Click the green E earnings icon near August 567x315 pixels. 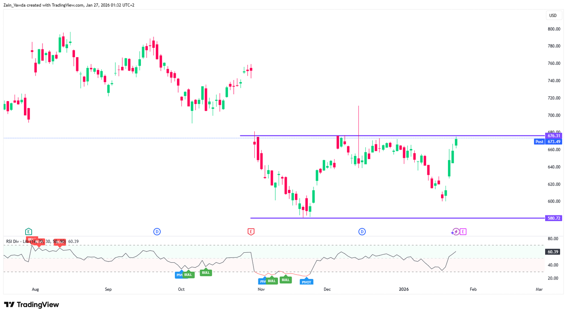[x=28, y=232]
